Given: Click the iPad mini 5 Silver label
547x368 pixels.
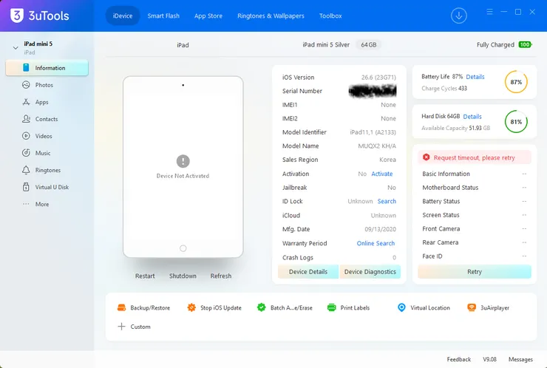Looking at the screenshot, I should click(326, 44).
